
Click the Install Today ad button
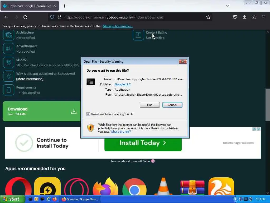pos(143,145)
